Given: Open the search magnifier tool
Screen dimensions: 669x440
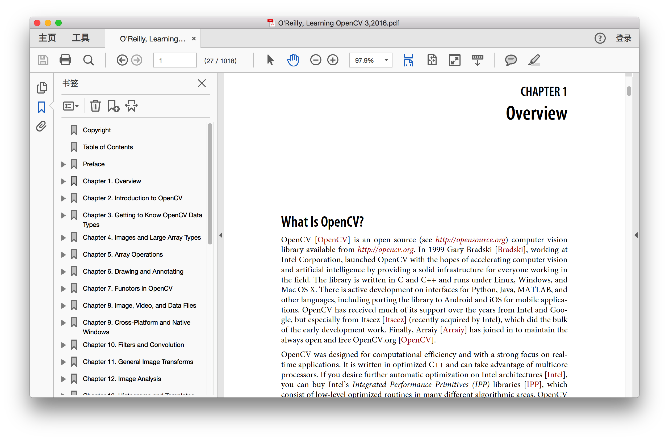Looking at the screenshot, I should point(88,60).
